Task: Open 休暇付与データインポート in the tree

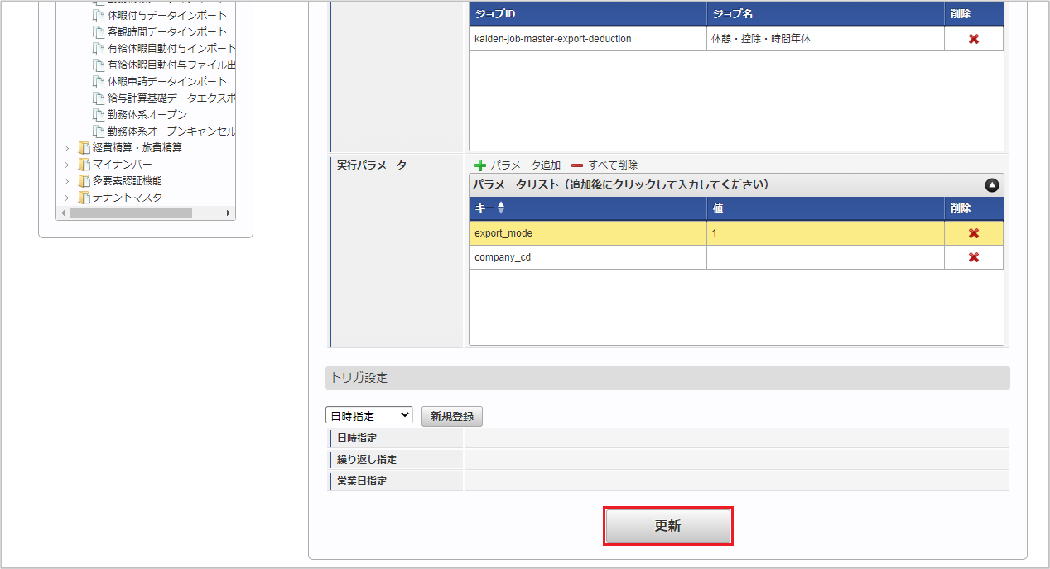Action: (x=166, y=15)
